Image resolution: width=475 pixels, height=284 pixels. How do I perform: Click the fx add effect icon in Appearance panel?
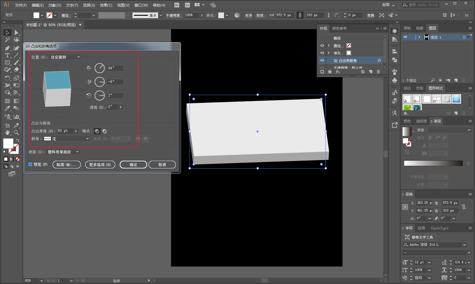pos(338,72)
